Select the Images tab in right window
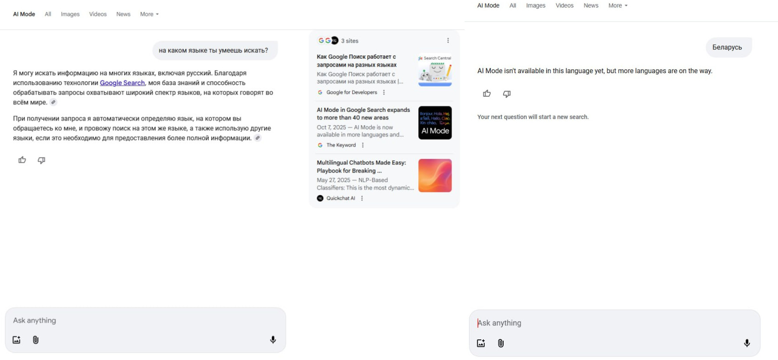 [x=536, y=6]
